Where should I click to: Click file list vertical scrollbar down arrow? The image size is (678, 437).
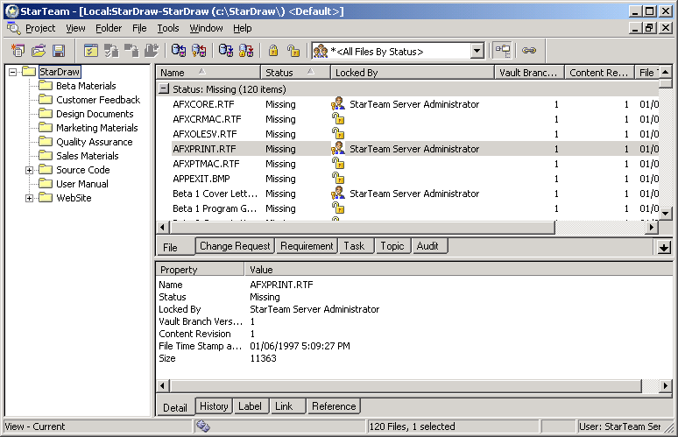coord(665,213)
